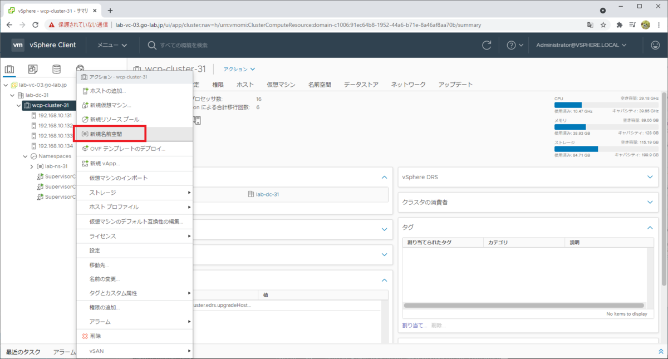Select 削除 in the context menu

click(134, 336)
